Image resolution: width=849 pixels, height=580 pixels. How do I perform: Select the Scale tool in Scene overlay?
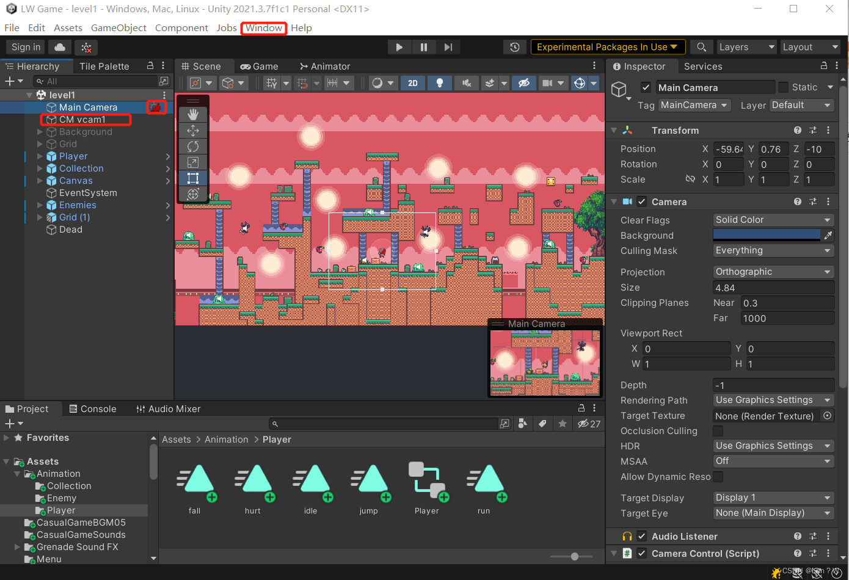coord(193,162)
